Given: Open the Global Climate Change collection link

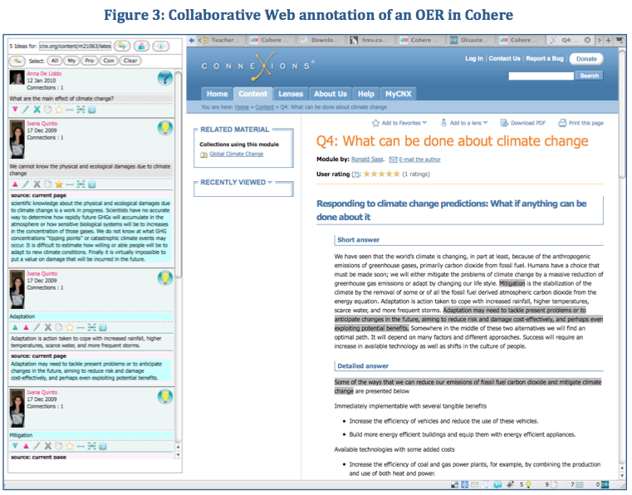Looking at the screenshot, I should (x=236, y=154).
